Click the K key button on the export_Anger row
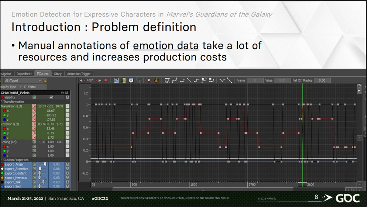 tap(34, 164)
